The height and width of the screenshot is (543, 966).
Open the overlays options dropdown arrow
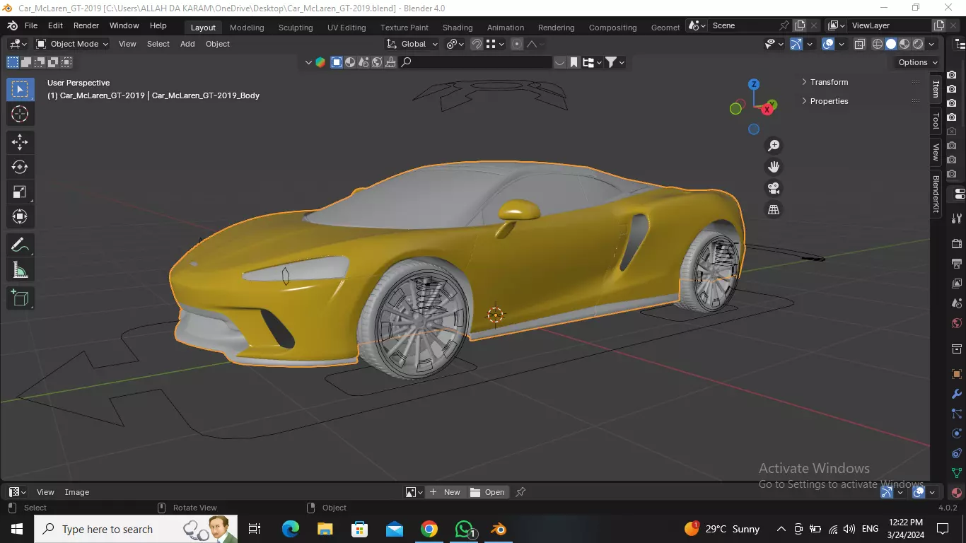tap(842, 44)
